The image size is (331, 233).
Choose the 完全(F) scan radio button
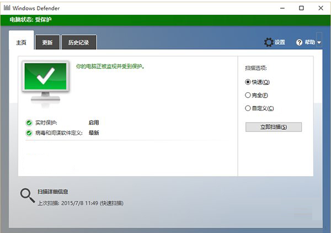[248, 95]
